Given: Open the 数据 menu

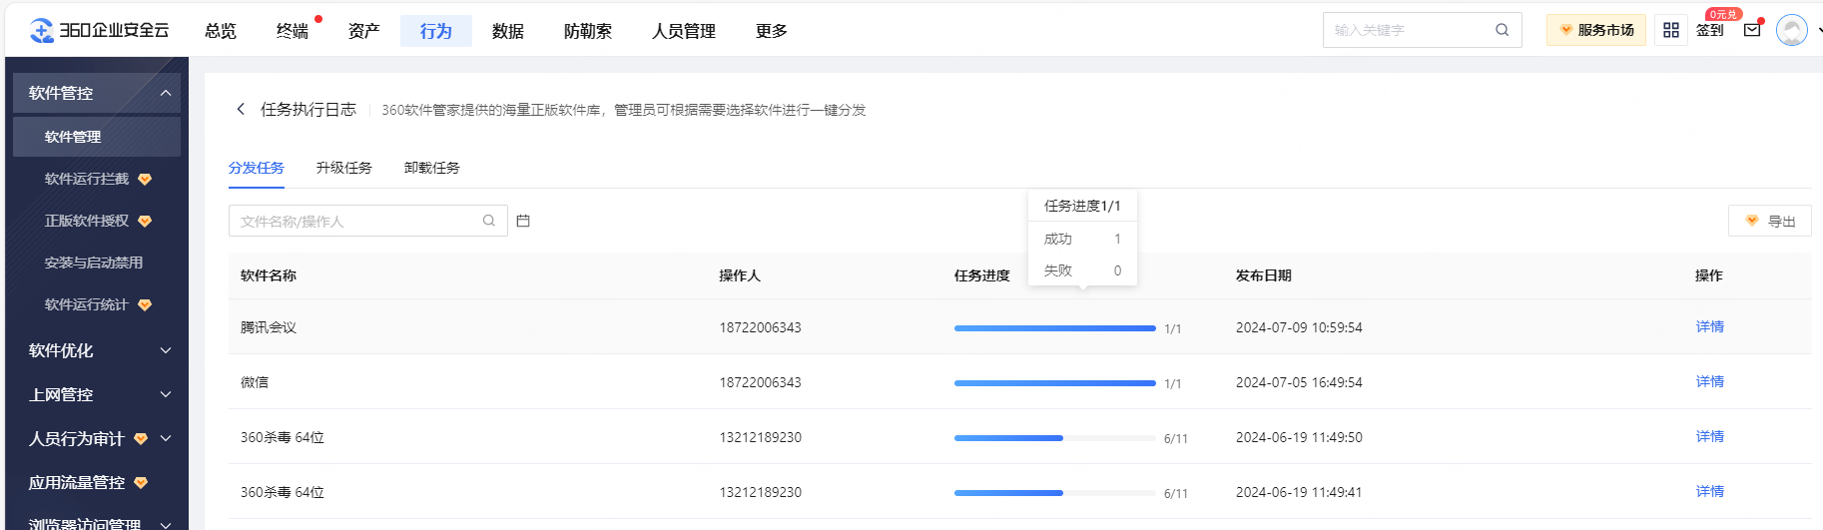Looking at the screenshot, I should 508,31.
